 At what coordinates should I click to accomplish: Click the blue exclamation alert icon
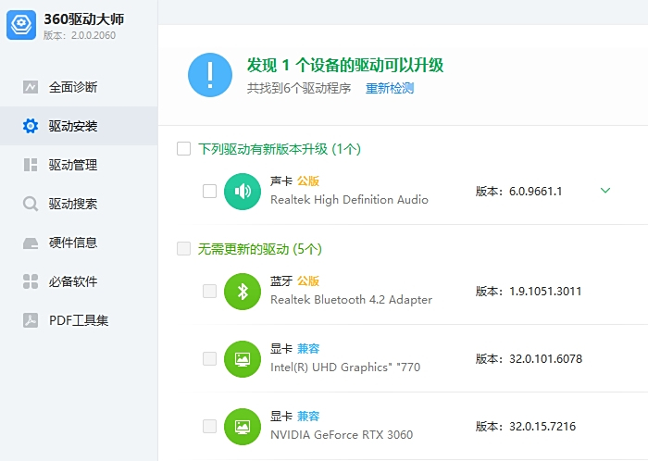[x=210, y=75]
